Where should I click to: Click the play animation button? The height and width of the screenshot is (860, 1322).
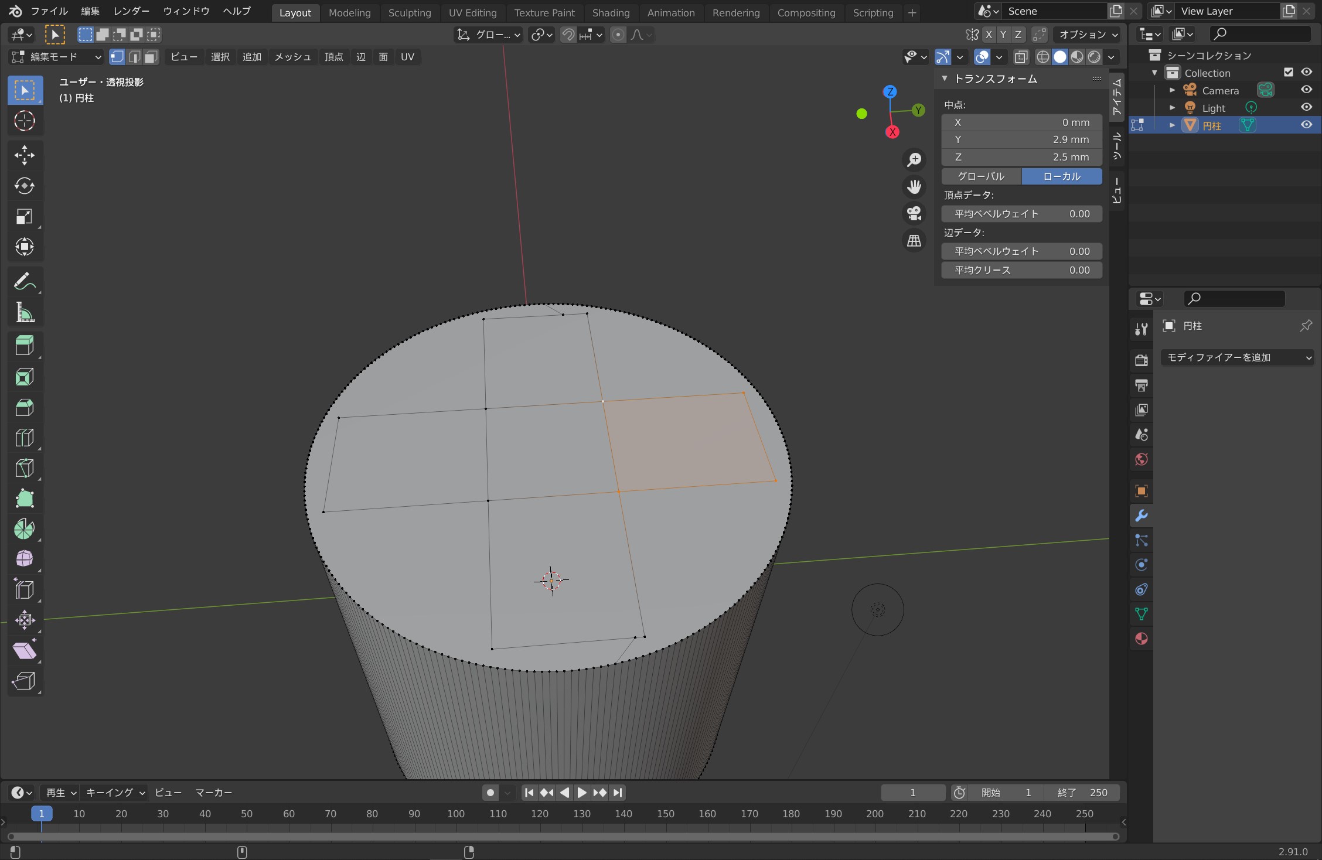pos(581,793)
